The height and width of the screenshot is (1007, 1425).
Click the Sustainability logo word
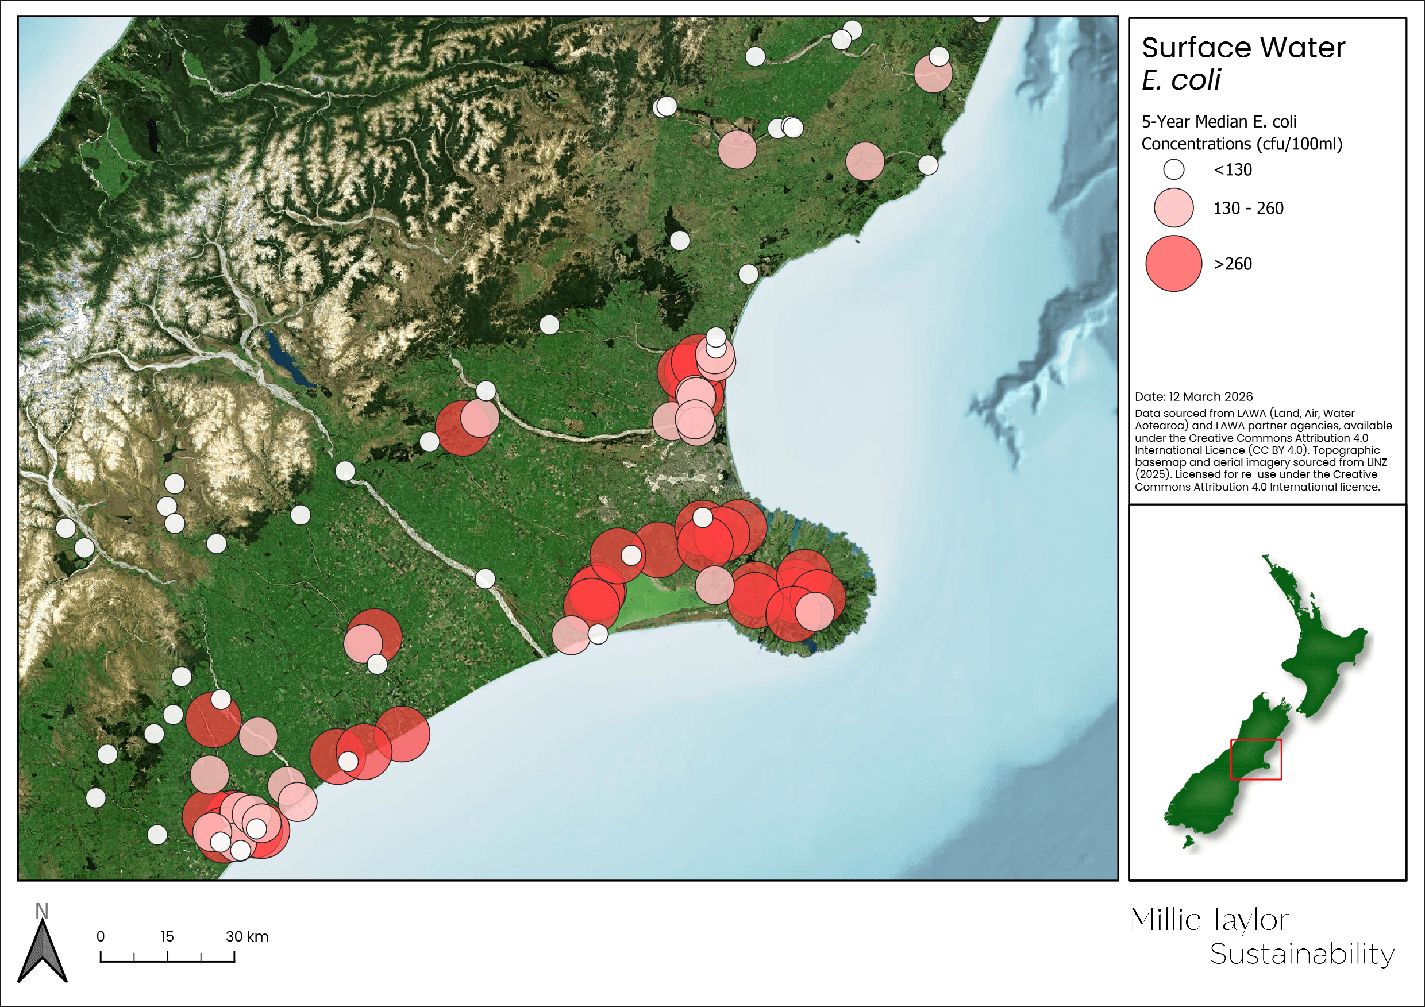1301,954
